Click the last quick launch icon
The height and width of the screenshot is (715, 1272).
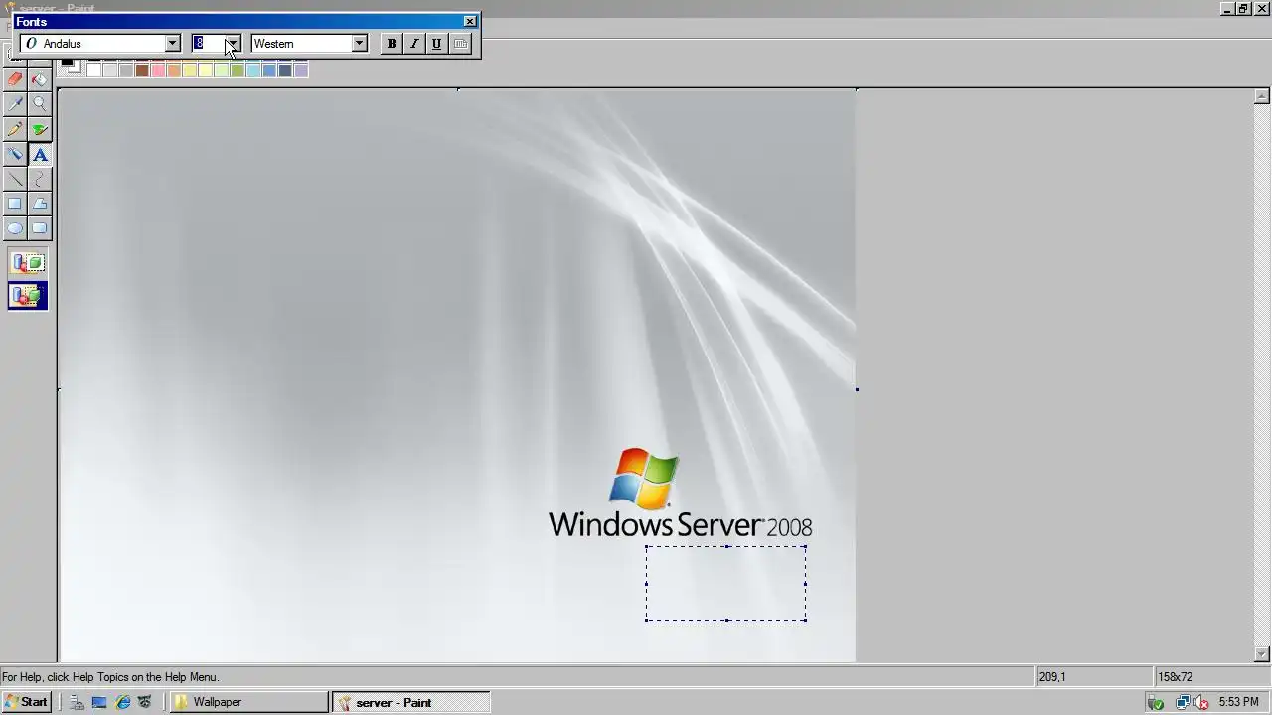(145, 702)
